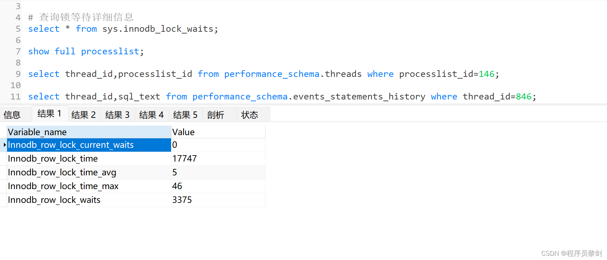Select the Innodb_row_lock_waits cell

point(89,200)
